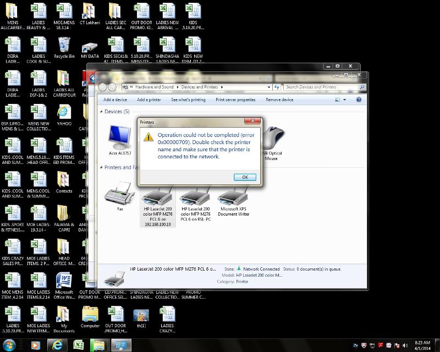The width and height of the screenshot is (440, 352).
Task: Open Internet Explorer from taskbar
Action: (57, 345)
